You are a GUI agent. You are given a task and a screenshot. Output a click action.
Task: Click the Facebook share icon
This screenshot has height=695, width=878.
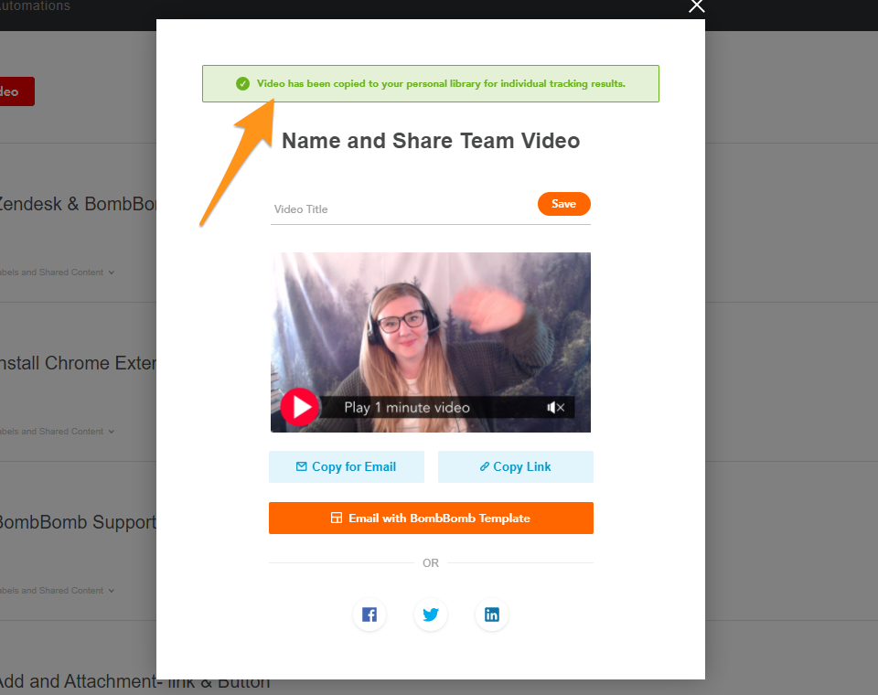[x=369, y=615]
